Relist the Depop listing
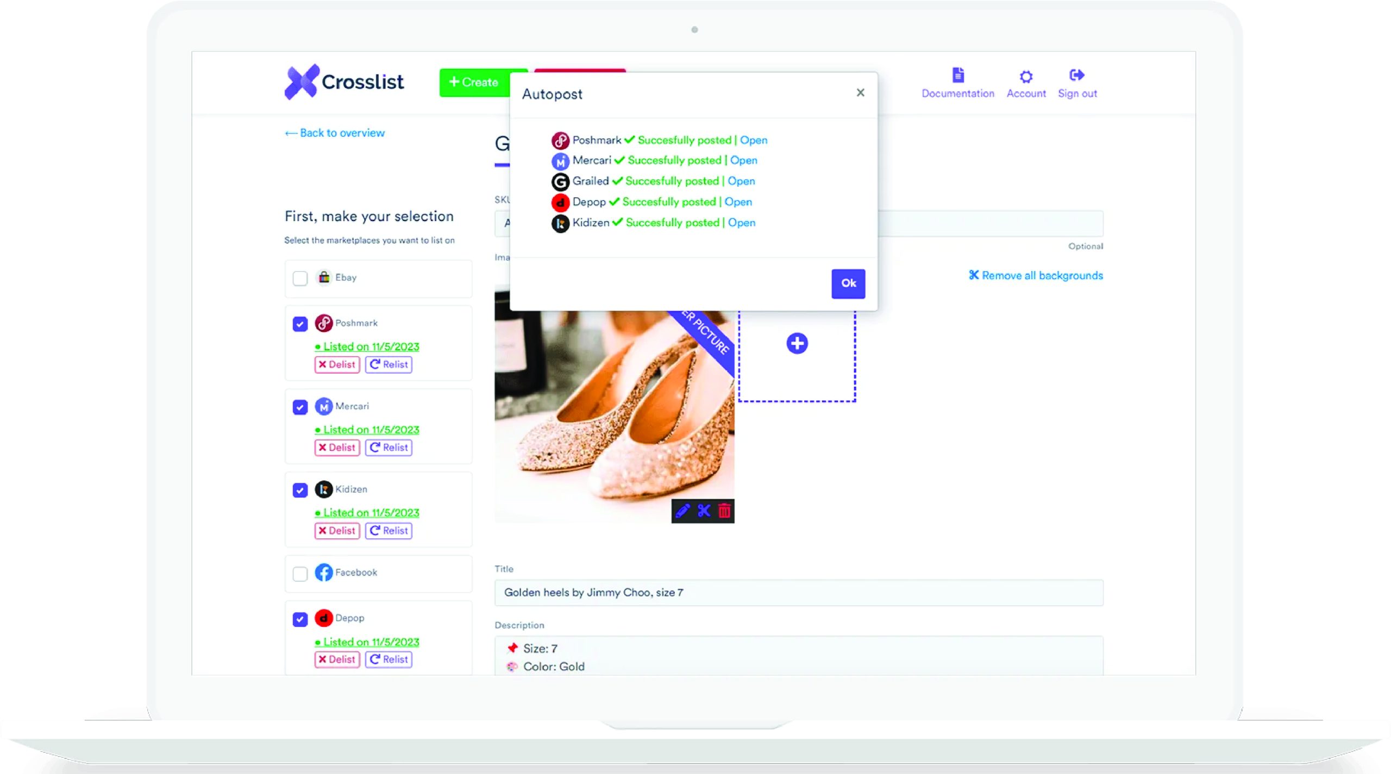Screen dimensions: 1391x774 [388, 659]
